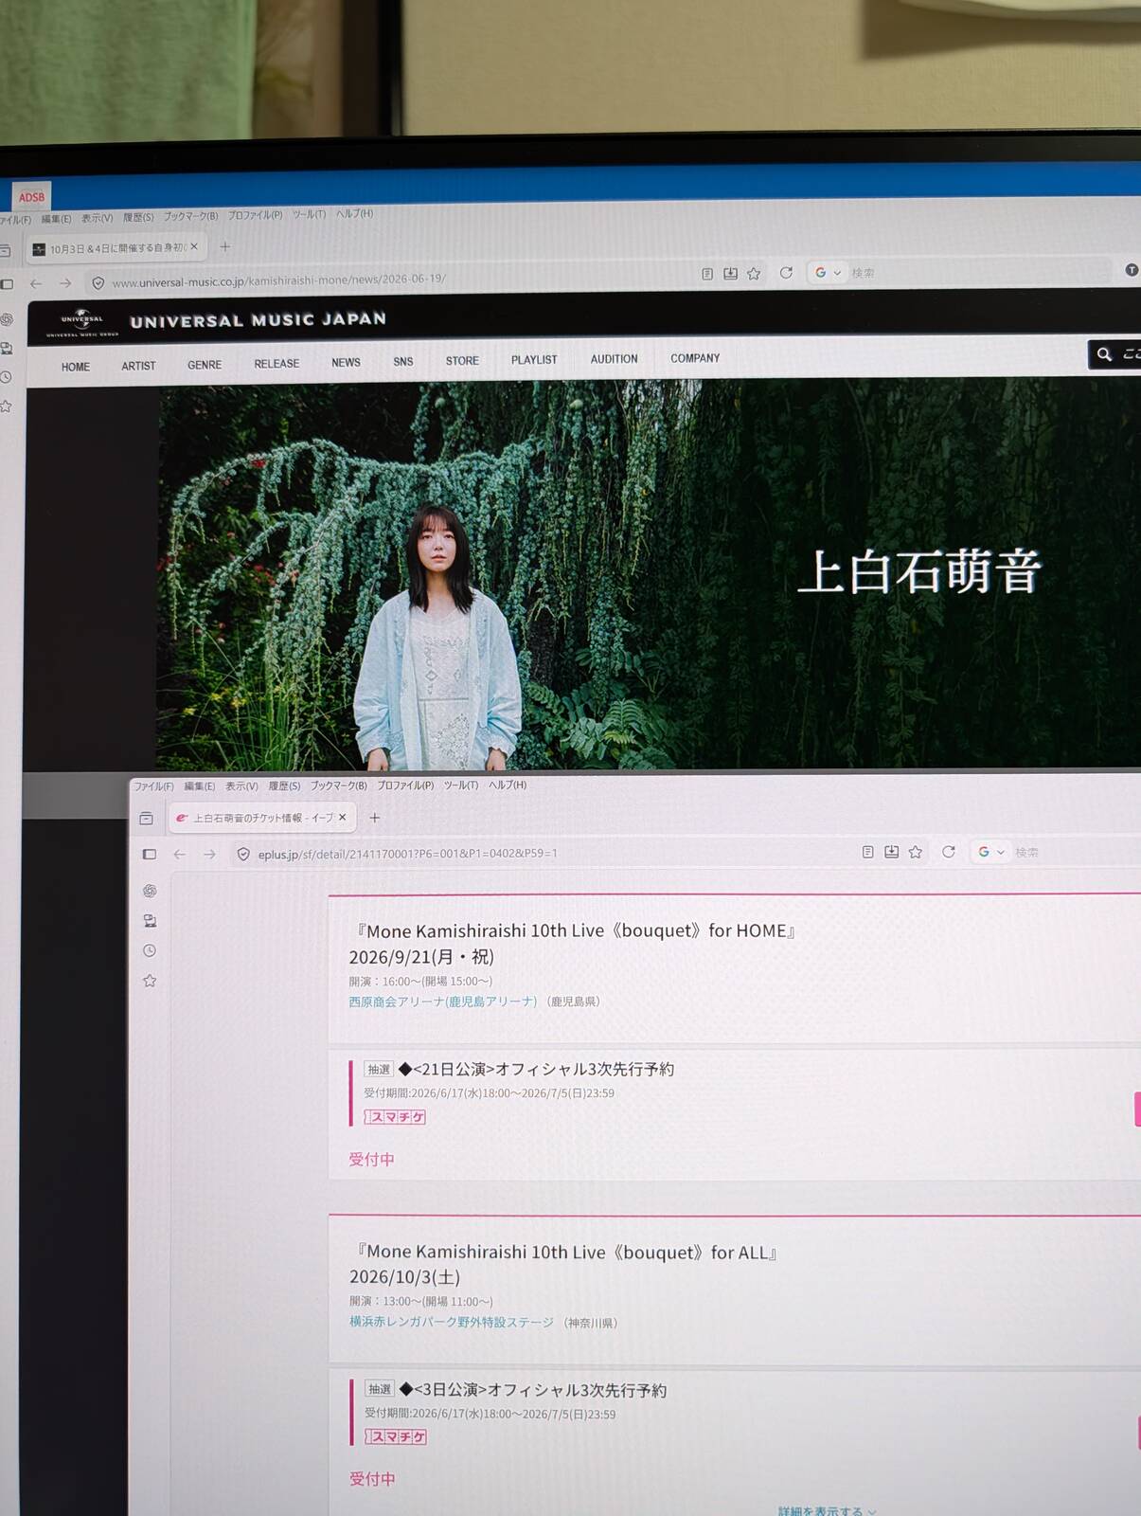This screenshot has width=1141, height=1516.
Task: Open AUDITION nav link
Action: [614, 359]
